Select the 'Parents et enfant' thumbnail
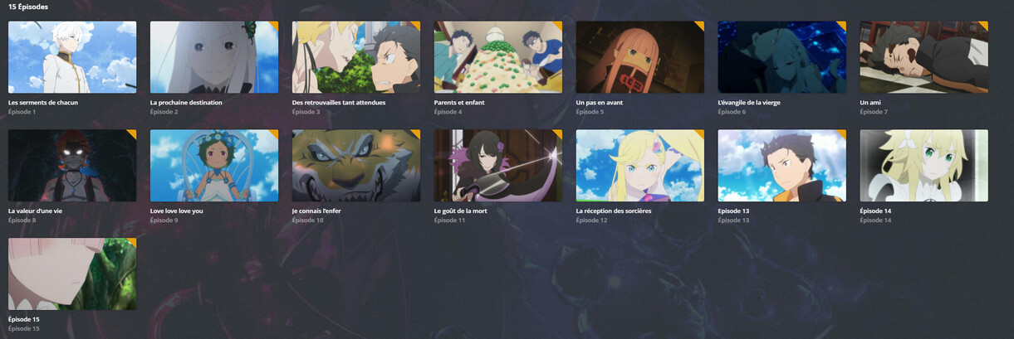 click(498, 57)
